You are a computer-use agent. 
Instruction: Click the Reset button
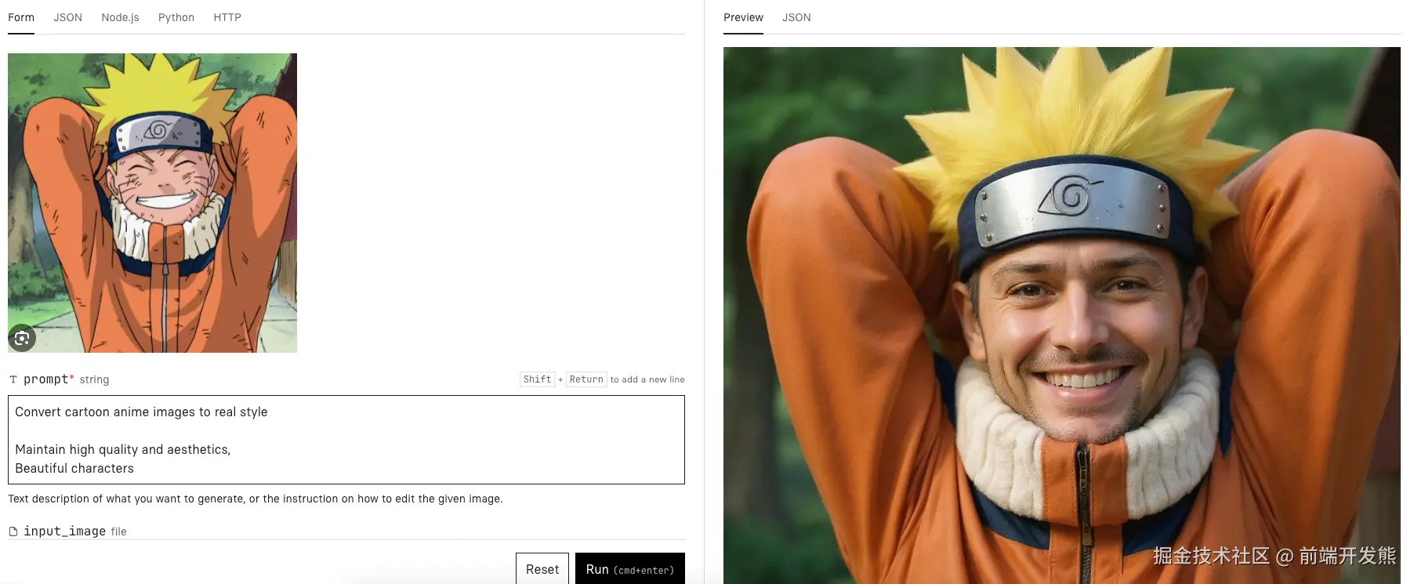542,569
